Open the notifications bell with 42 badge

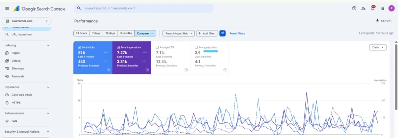[x=373, y=8]
